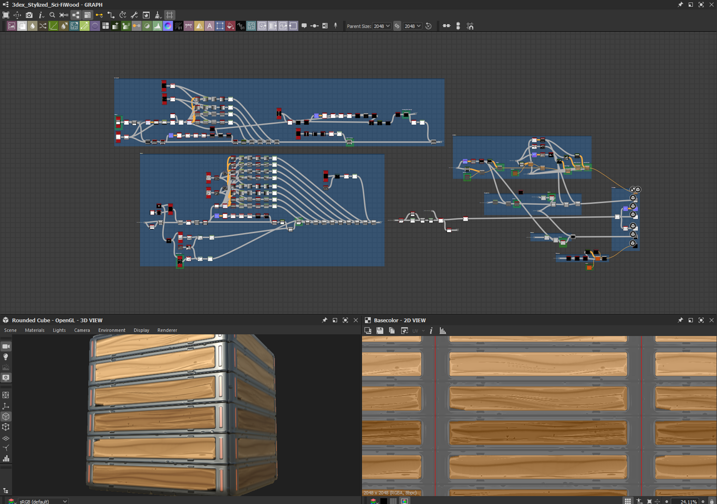717x504 pixels.
Task: Click the Levels histogram node icon
Action: (x=157, y=26)
